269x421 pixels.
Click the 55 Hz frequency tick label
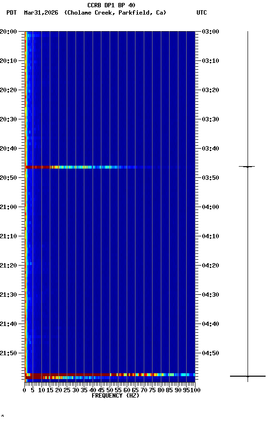[118, 390]
